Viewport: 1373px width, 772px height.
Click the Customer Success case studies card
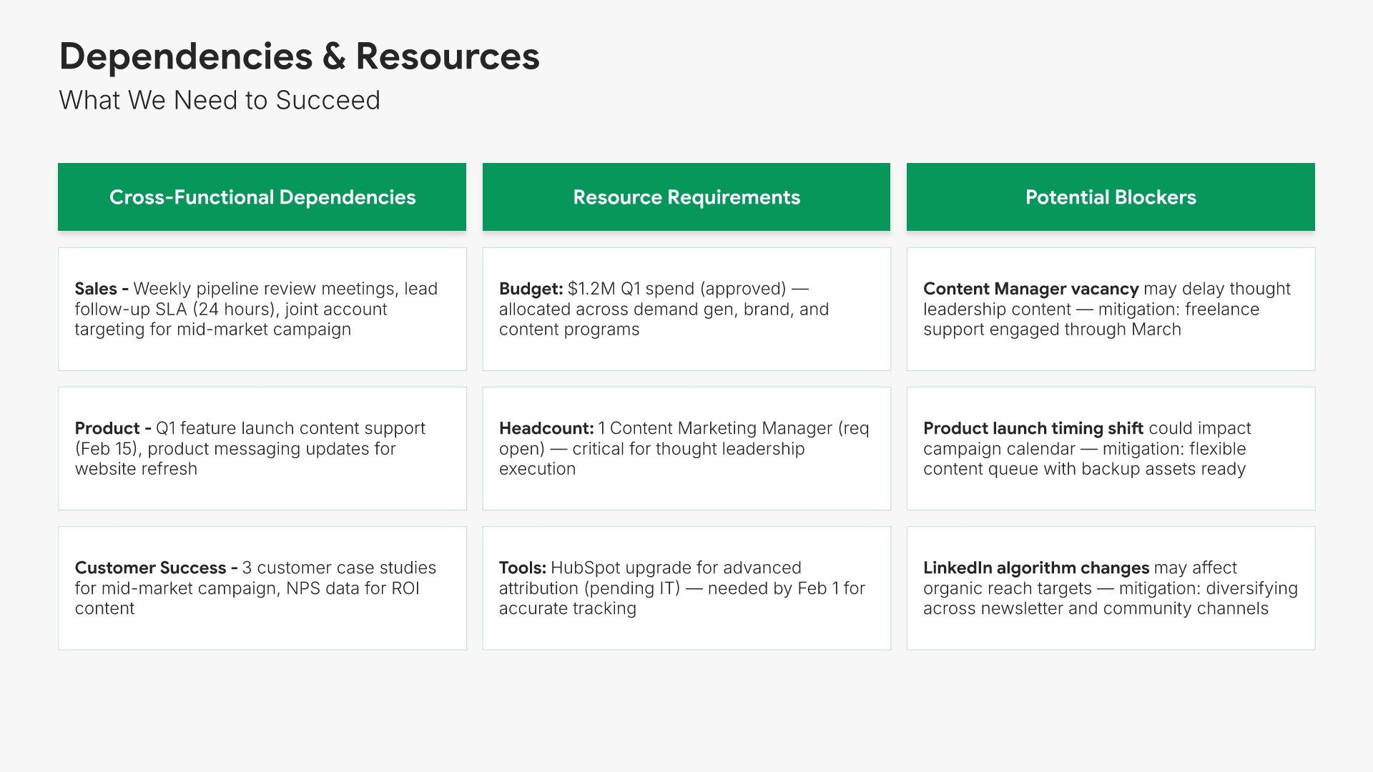262,588
